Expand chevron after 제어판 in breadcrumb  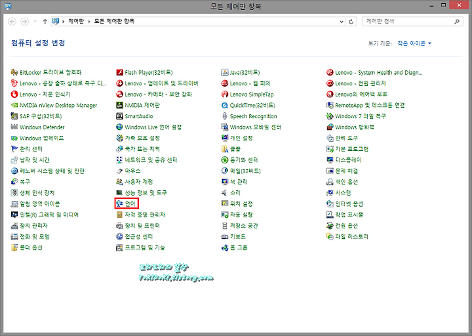click(89, 22)
